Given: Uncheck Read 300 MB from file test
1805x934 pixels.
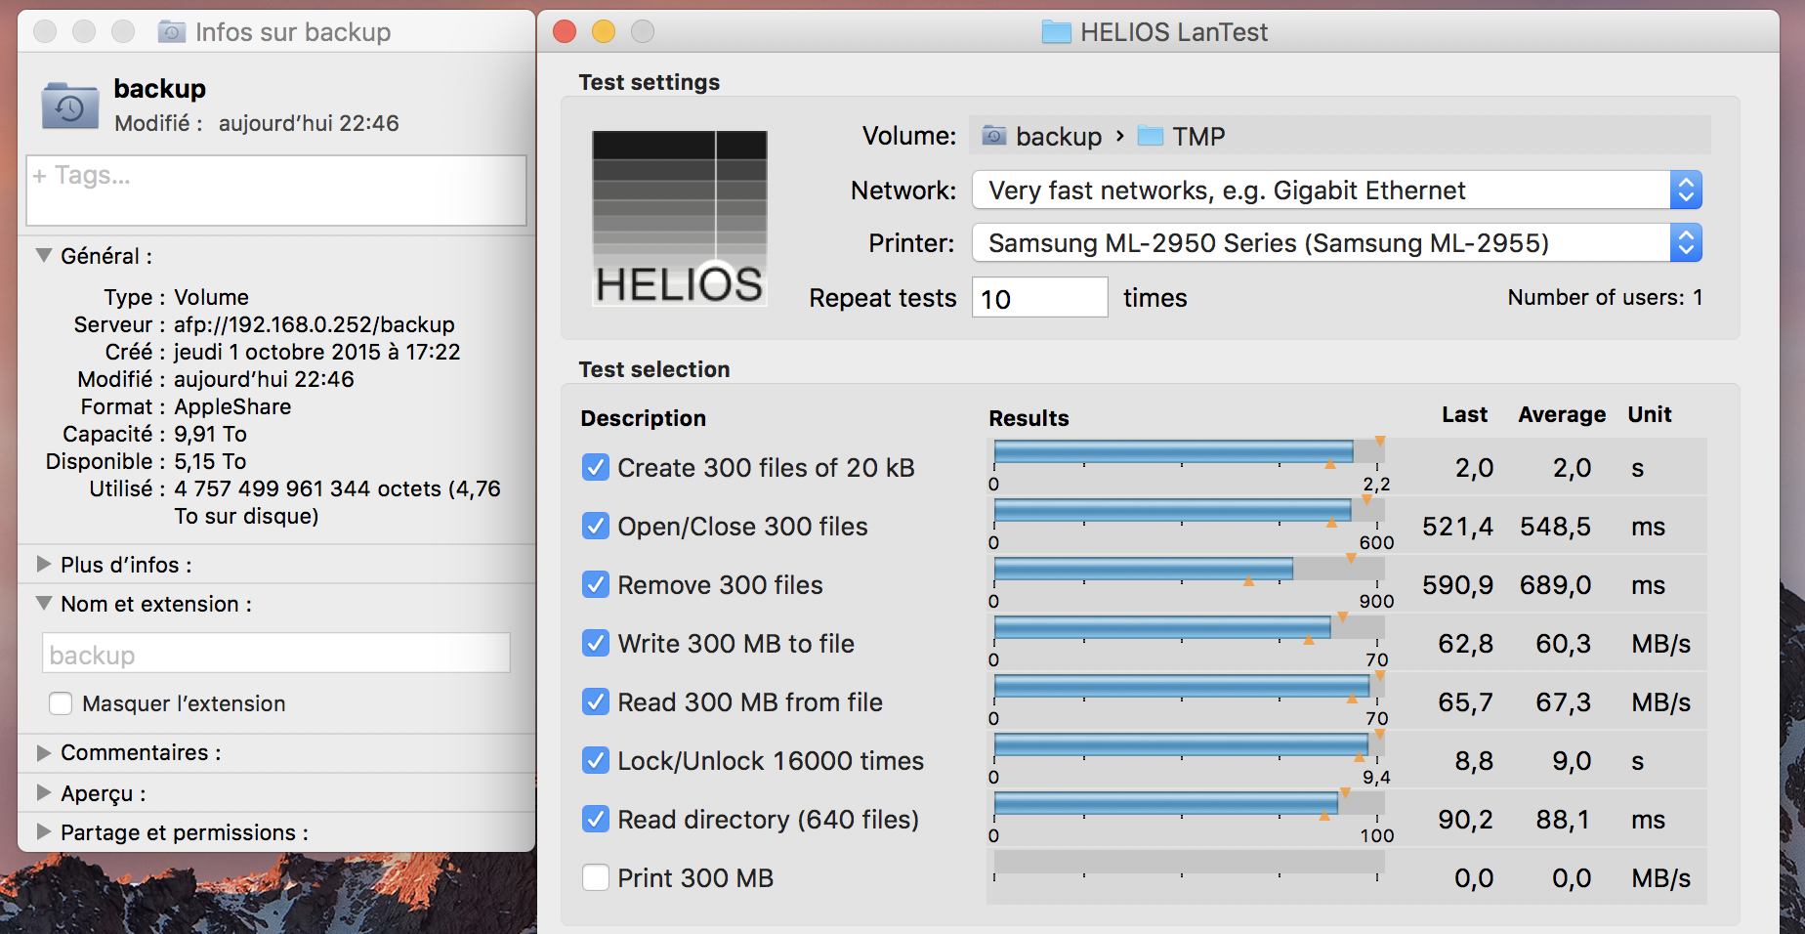Looking at the screenshot, I should [596, 701].
